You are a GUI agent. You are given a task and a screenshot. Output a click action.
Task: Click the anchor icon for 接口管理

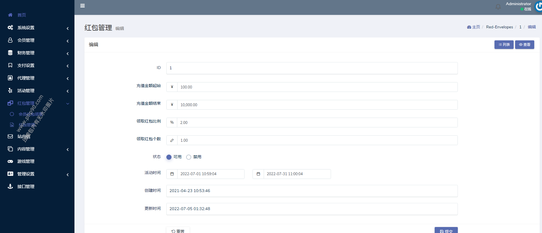pyautogui.click(x=10, y=187)
